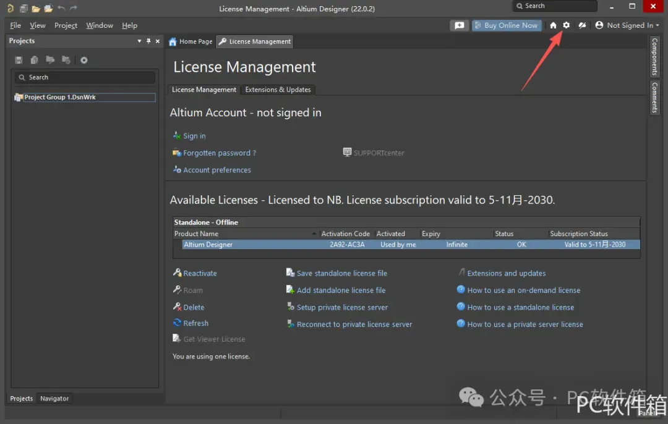Click the SUPPORTcenter link
The width and height of the screenshot is (668, 424).
coord(379,153)
